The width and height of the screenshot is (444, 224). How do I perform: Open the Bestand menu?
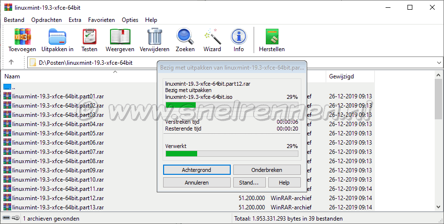pyautogui.click(x=14, y=20)
